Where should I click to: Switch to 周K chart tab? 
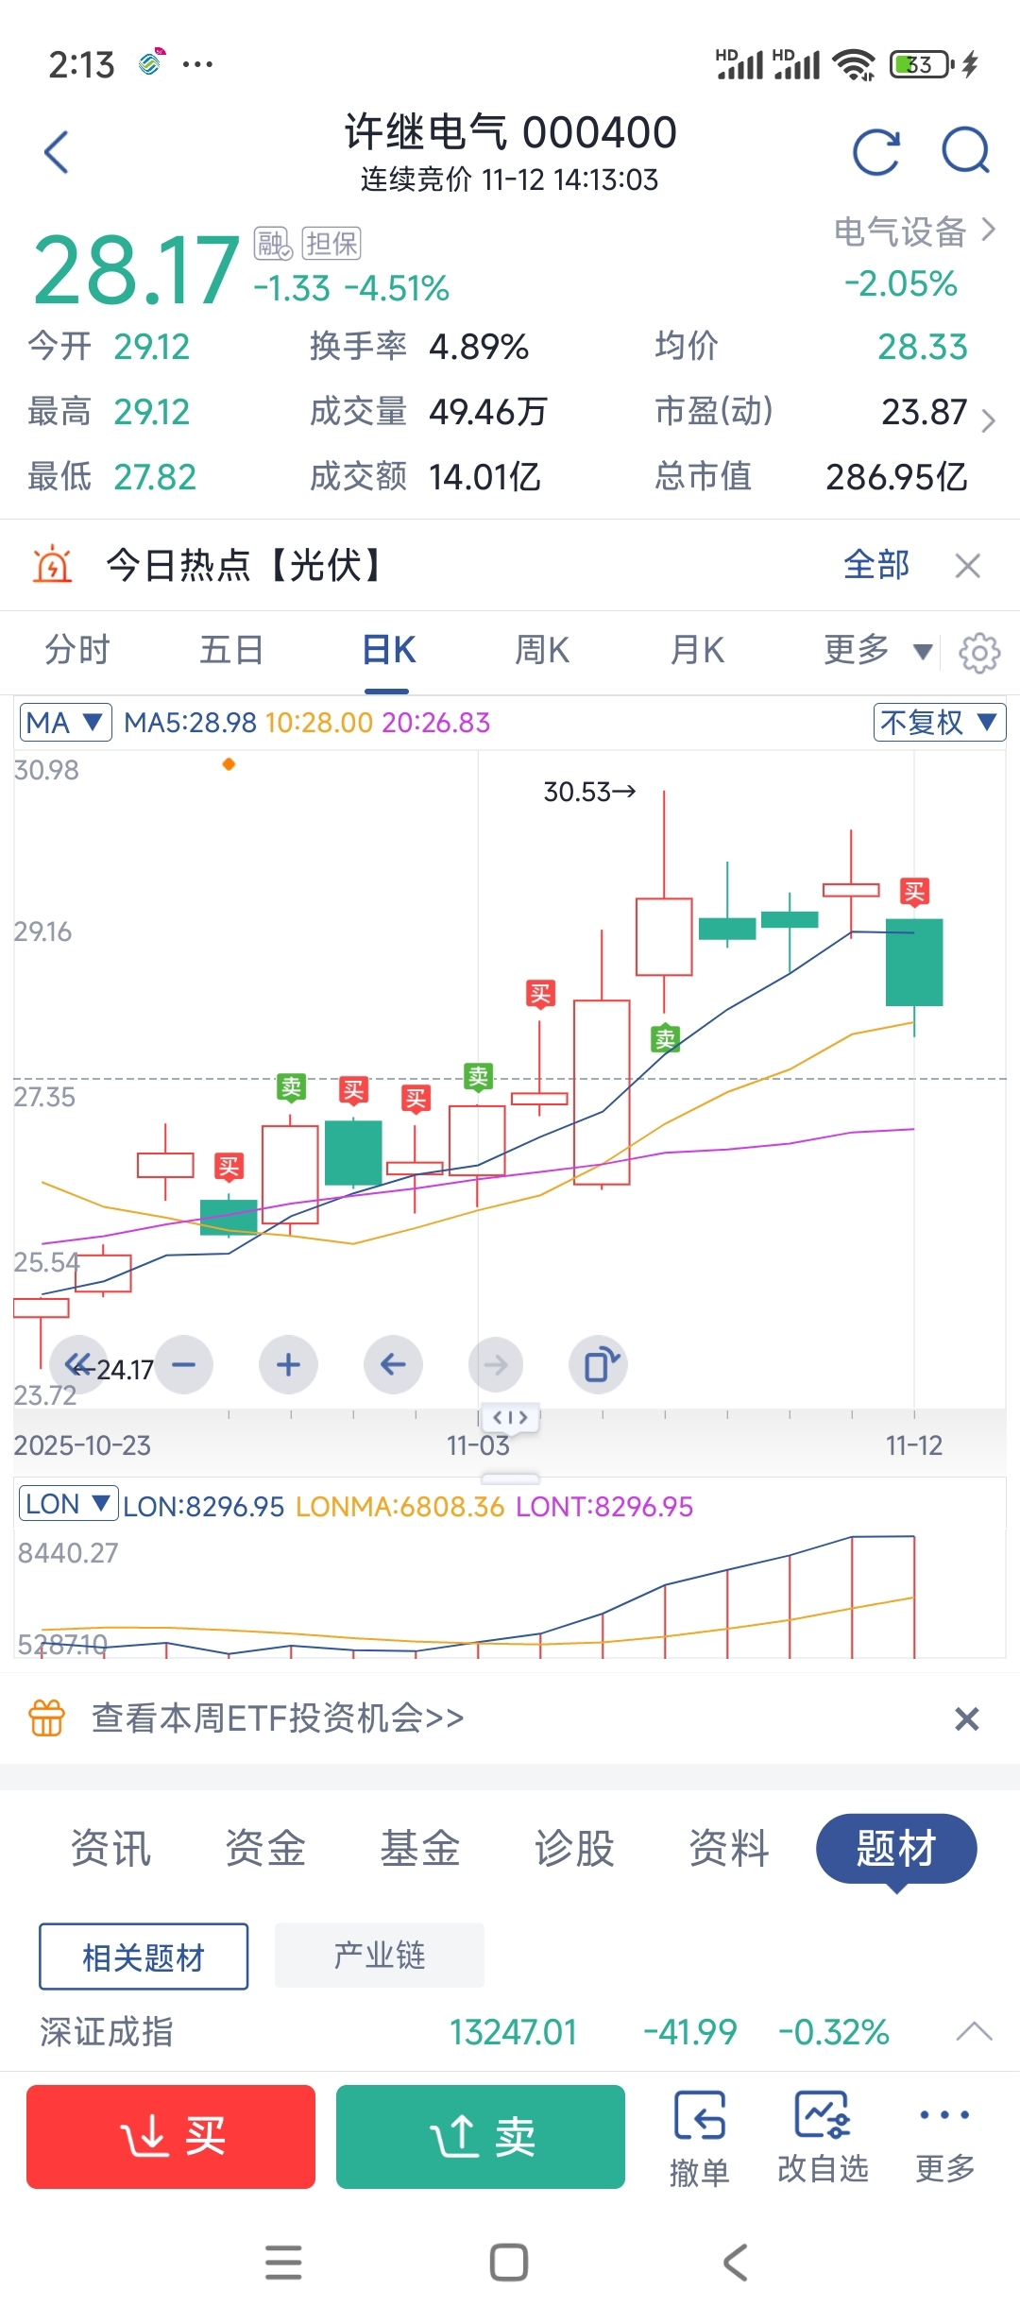click(x=542, y=651)
